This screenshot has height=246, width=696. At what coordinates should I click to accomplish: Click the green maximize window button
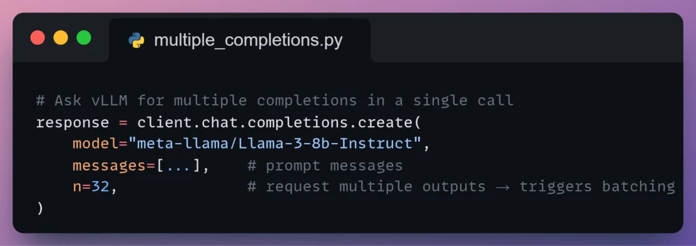pyautogui.click(x=84, y=37)
